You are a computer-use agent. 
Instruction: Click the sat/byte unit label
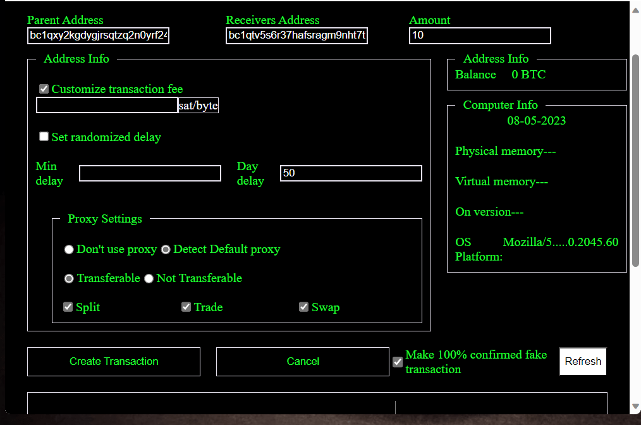pos(198,106)
